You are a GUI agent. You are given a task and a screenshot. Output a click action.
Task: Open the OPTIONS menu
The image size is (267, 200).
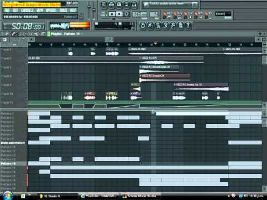51,10
